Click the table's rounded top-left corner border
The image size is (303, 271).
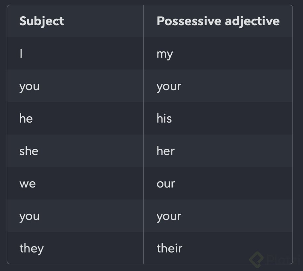tap(8, 6)
